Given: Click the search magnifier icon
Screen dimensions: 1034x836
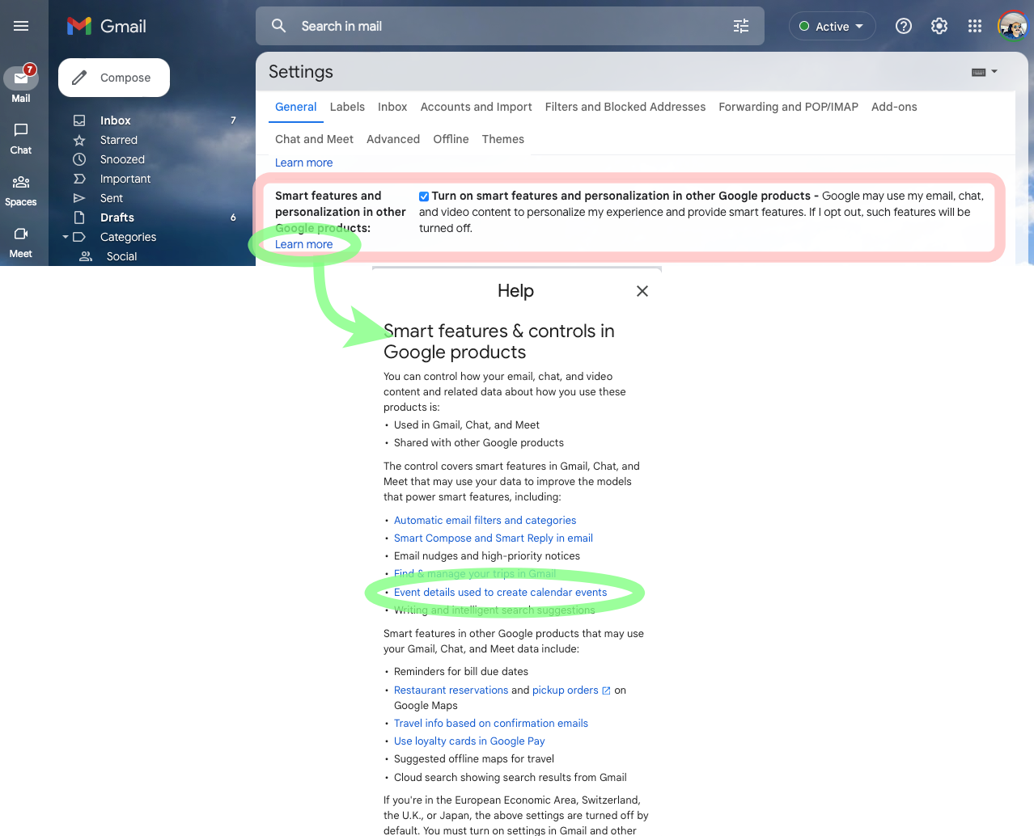Looking at the screenshot, I should click(279, 26).
